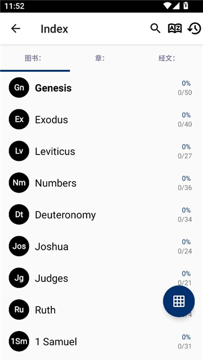The image size is (203, 361).
Task: Tap Genesis 0/50 reading progress indicator
Action: point(185,88)
